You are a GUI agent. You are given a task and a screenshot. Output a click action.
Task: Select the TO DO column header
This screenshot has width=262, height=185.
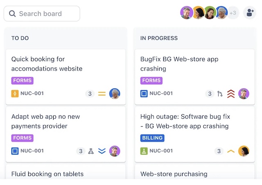(x=20, y=38)
